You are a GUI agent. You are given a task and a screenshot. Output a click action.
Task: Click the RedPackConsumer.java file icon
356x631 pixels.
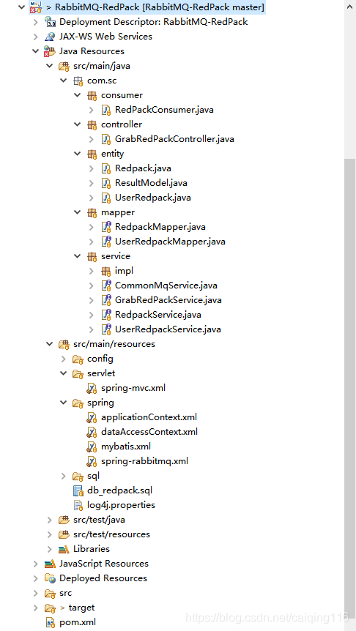point(105,110)
